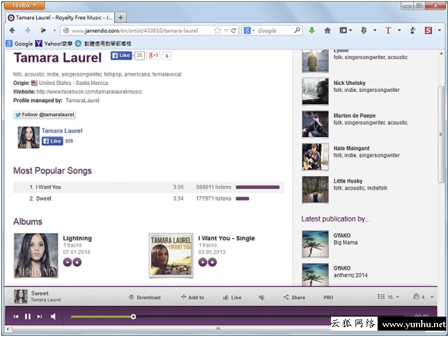The image size is (448, 337).
Task: Mute the player volume
Action: coord(53,317)
